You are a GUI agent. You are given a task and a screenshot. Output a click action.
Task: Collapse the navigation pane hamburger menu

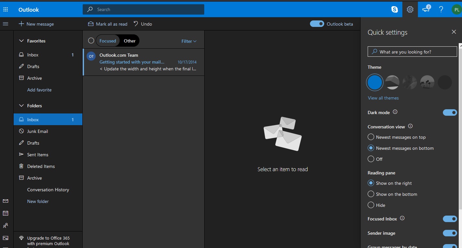(x=6, y=24)
